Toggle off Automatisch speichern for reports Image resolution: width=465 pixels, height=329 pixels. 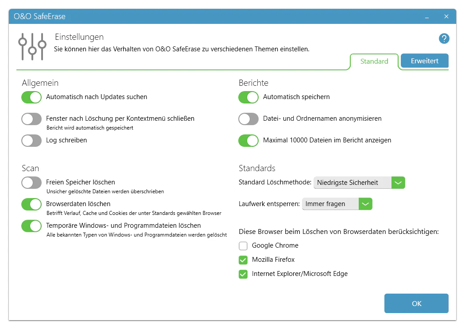point(248,97)
